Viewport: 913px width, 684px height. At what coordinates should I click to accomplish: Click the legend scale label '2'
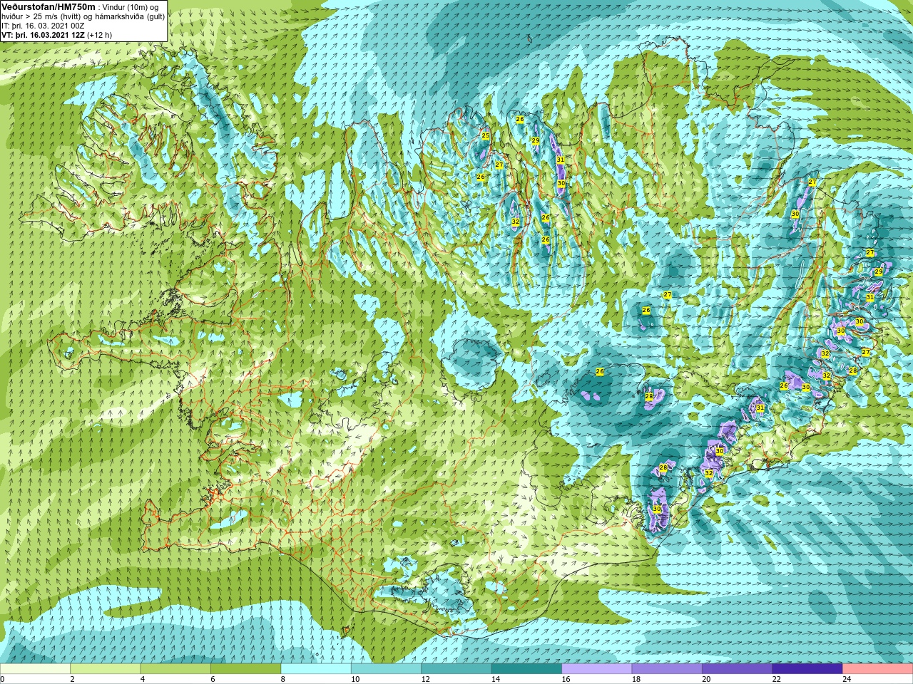point(72,679)
